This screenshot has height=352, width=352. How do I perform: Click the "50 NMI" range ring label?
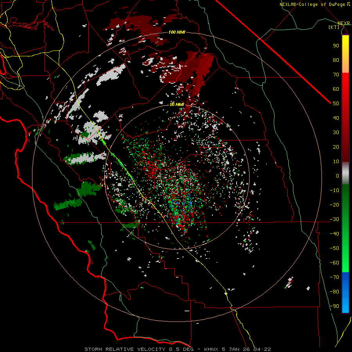177,104
